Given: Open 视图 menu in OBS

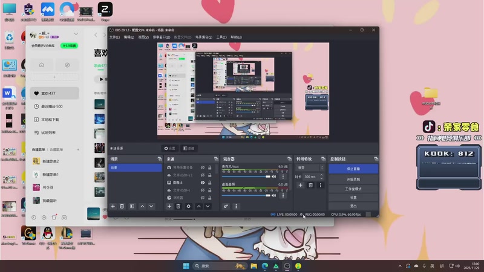Looking at the screenshot, I should click(x=143, y=37).
